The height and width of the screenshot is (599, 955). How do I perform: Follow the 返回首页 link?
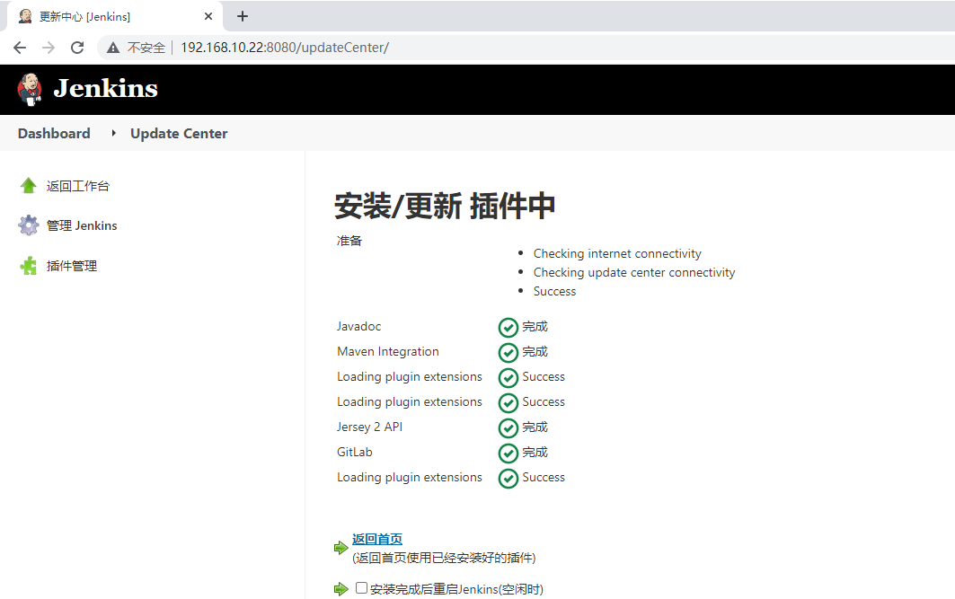[377, 539]
